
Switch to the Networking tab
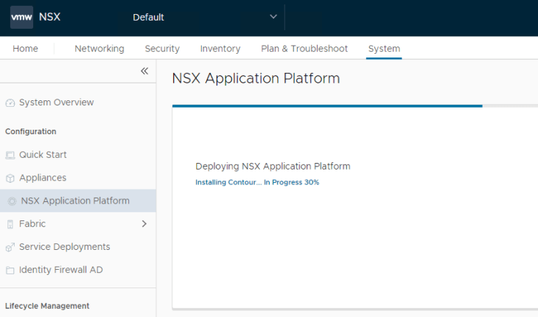pos(99,49)
